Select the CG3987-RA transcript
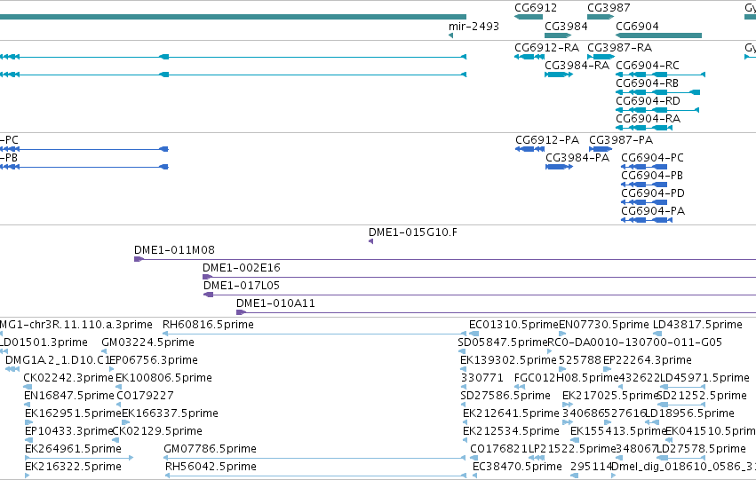756x480 pixels. (619, 48)
